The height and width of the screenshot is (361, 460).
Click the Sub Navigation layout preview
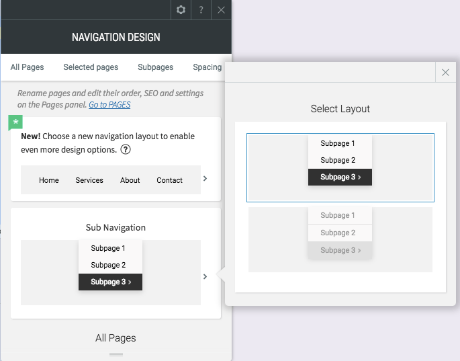[111, 272]
